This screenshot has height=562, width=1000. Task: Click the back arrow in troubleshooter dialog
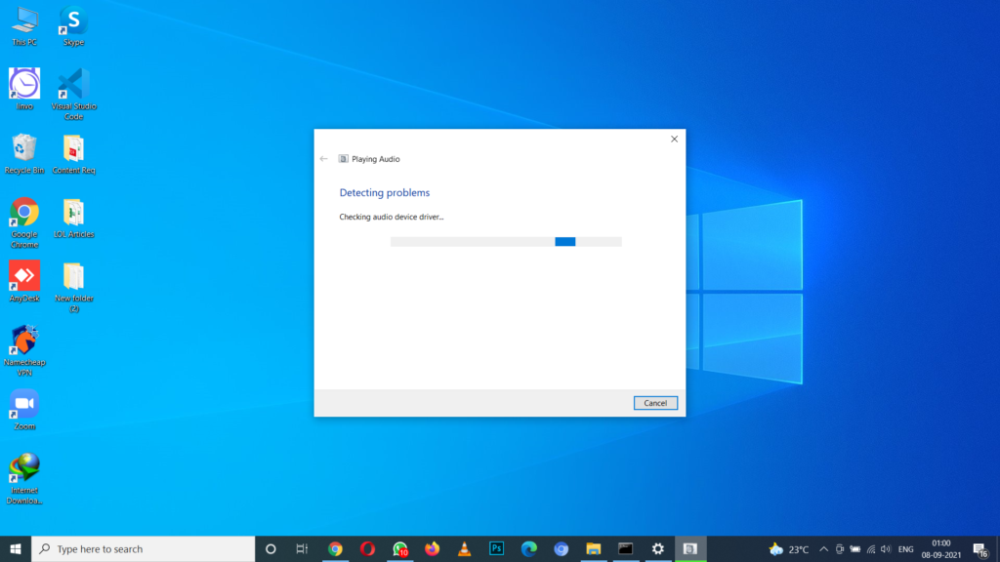point(324,159)
